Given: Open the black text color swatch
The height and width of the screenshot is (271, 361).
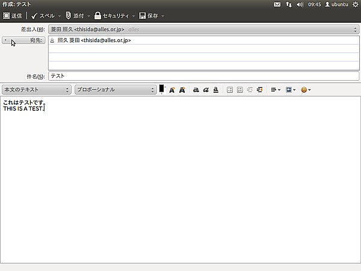Looking at the screenshot, I should pyautogui.click(x=162, y=89).
